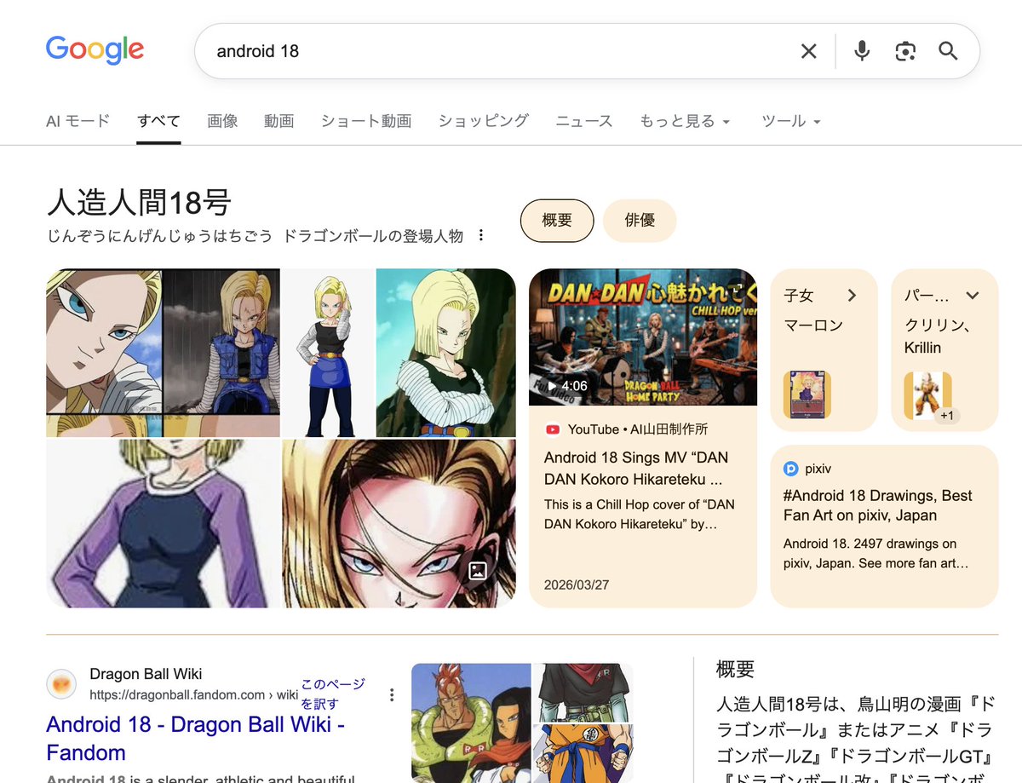Open the ショッピング tab

484,121
